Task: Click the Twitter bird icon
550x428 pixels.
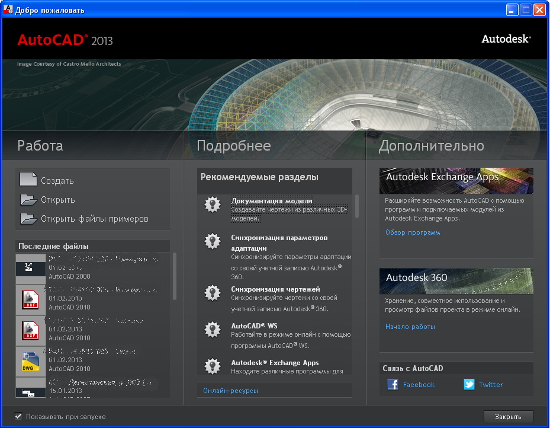Action: point(469,385)
